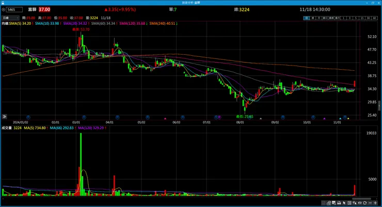Click the volume MA(66) 292.83 legend label
The image size is (382, 207).
(61, 128)
